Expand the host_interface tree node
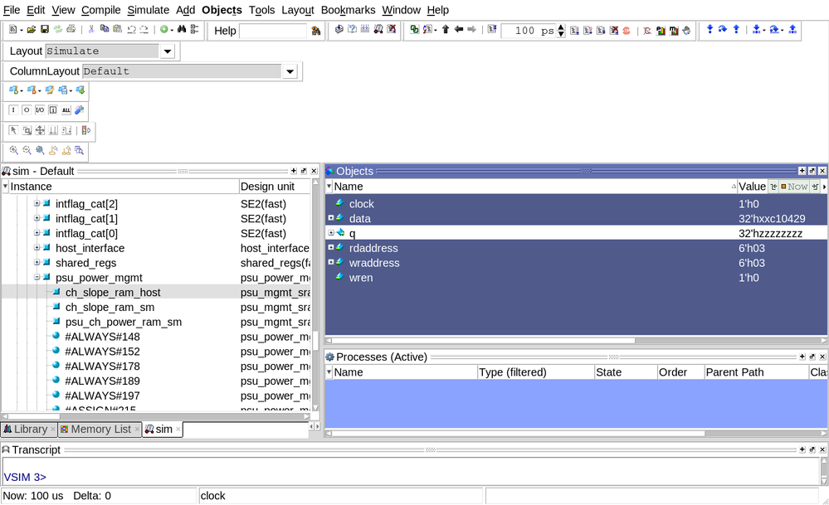This screenshot has width=829, height=505. pos(37,248)
